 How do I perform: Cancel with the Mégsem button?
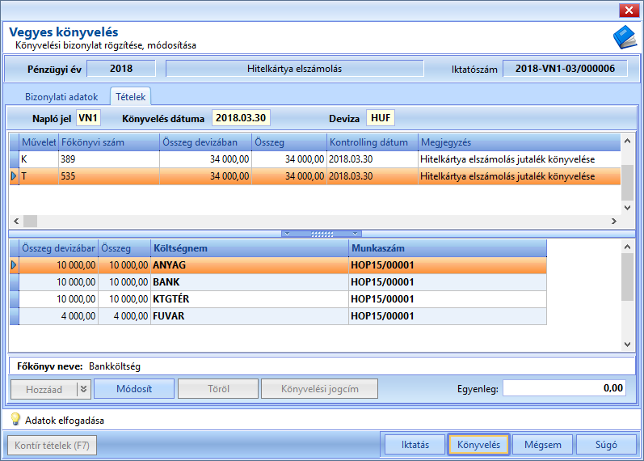pyautogui.click(x=542, y=445)
